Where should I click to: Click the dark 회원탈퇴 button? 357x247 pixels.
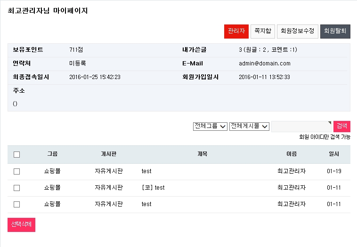(335, 31)
